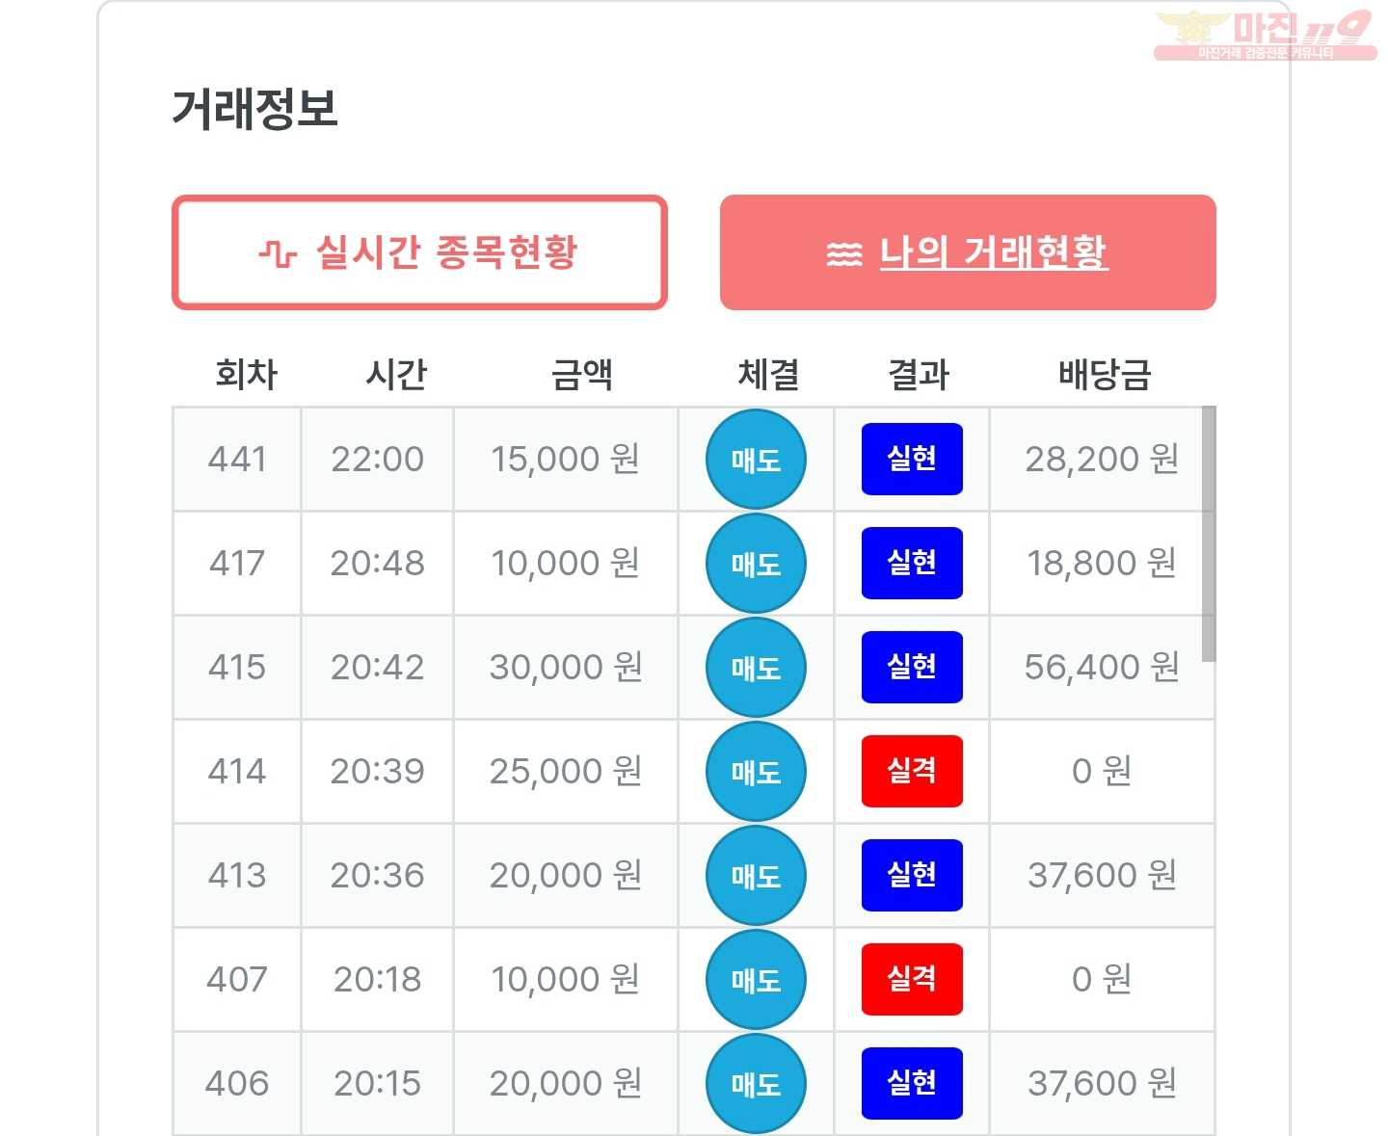This screenshot has width=1388, height=1136.
Task: Click the wave icon beside 나의 거래현황
Action: pyautogui.click(x=843, y=254)
